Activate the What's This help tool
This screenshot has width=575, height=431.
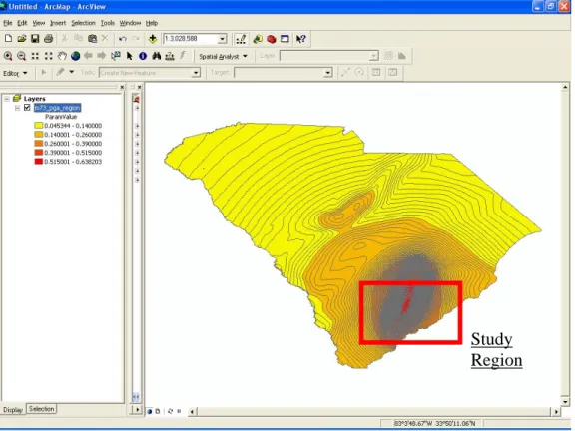[301, 39]
